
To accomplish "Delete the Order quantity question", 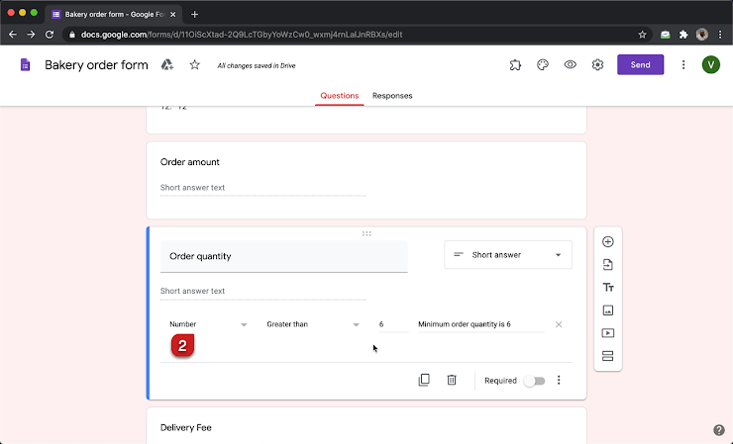I will [452, 380].
